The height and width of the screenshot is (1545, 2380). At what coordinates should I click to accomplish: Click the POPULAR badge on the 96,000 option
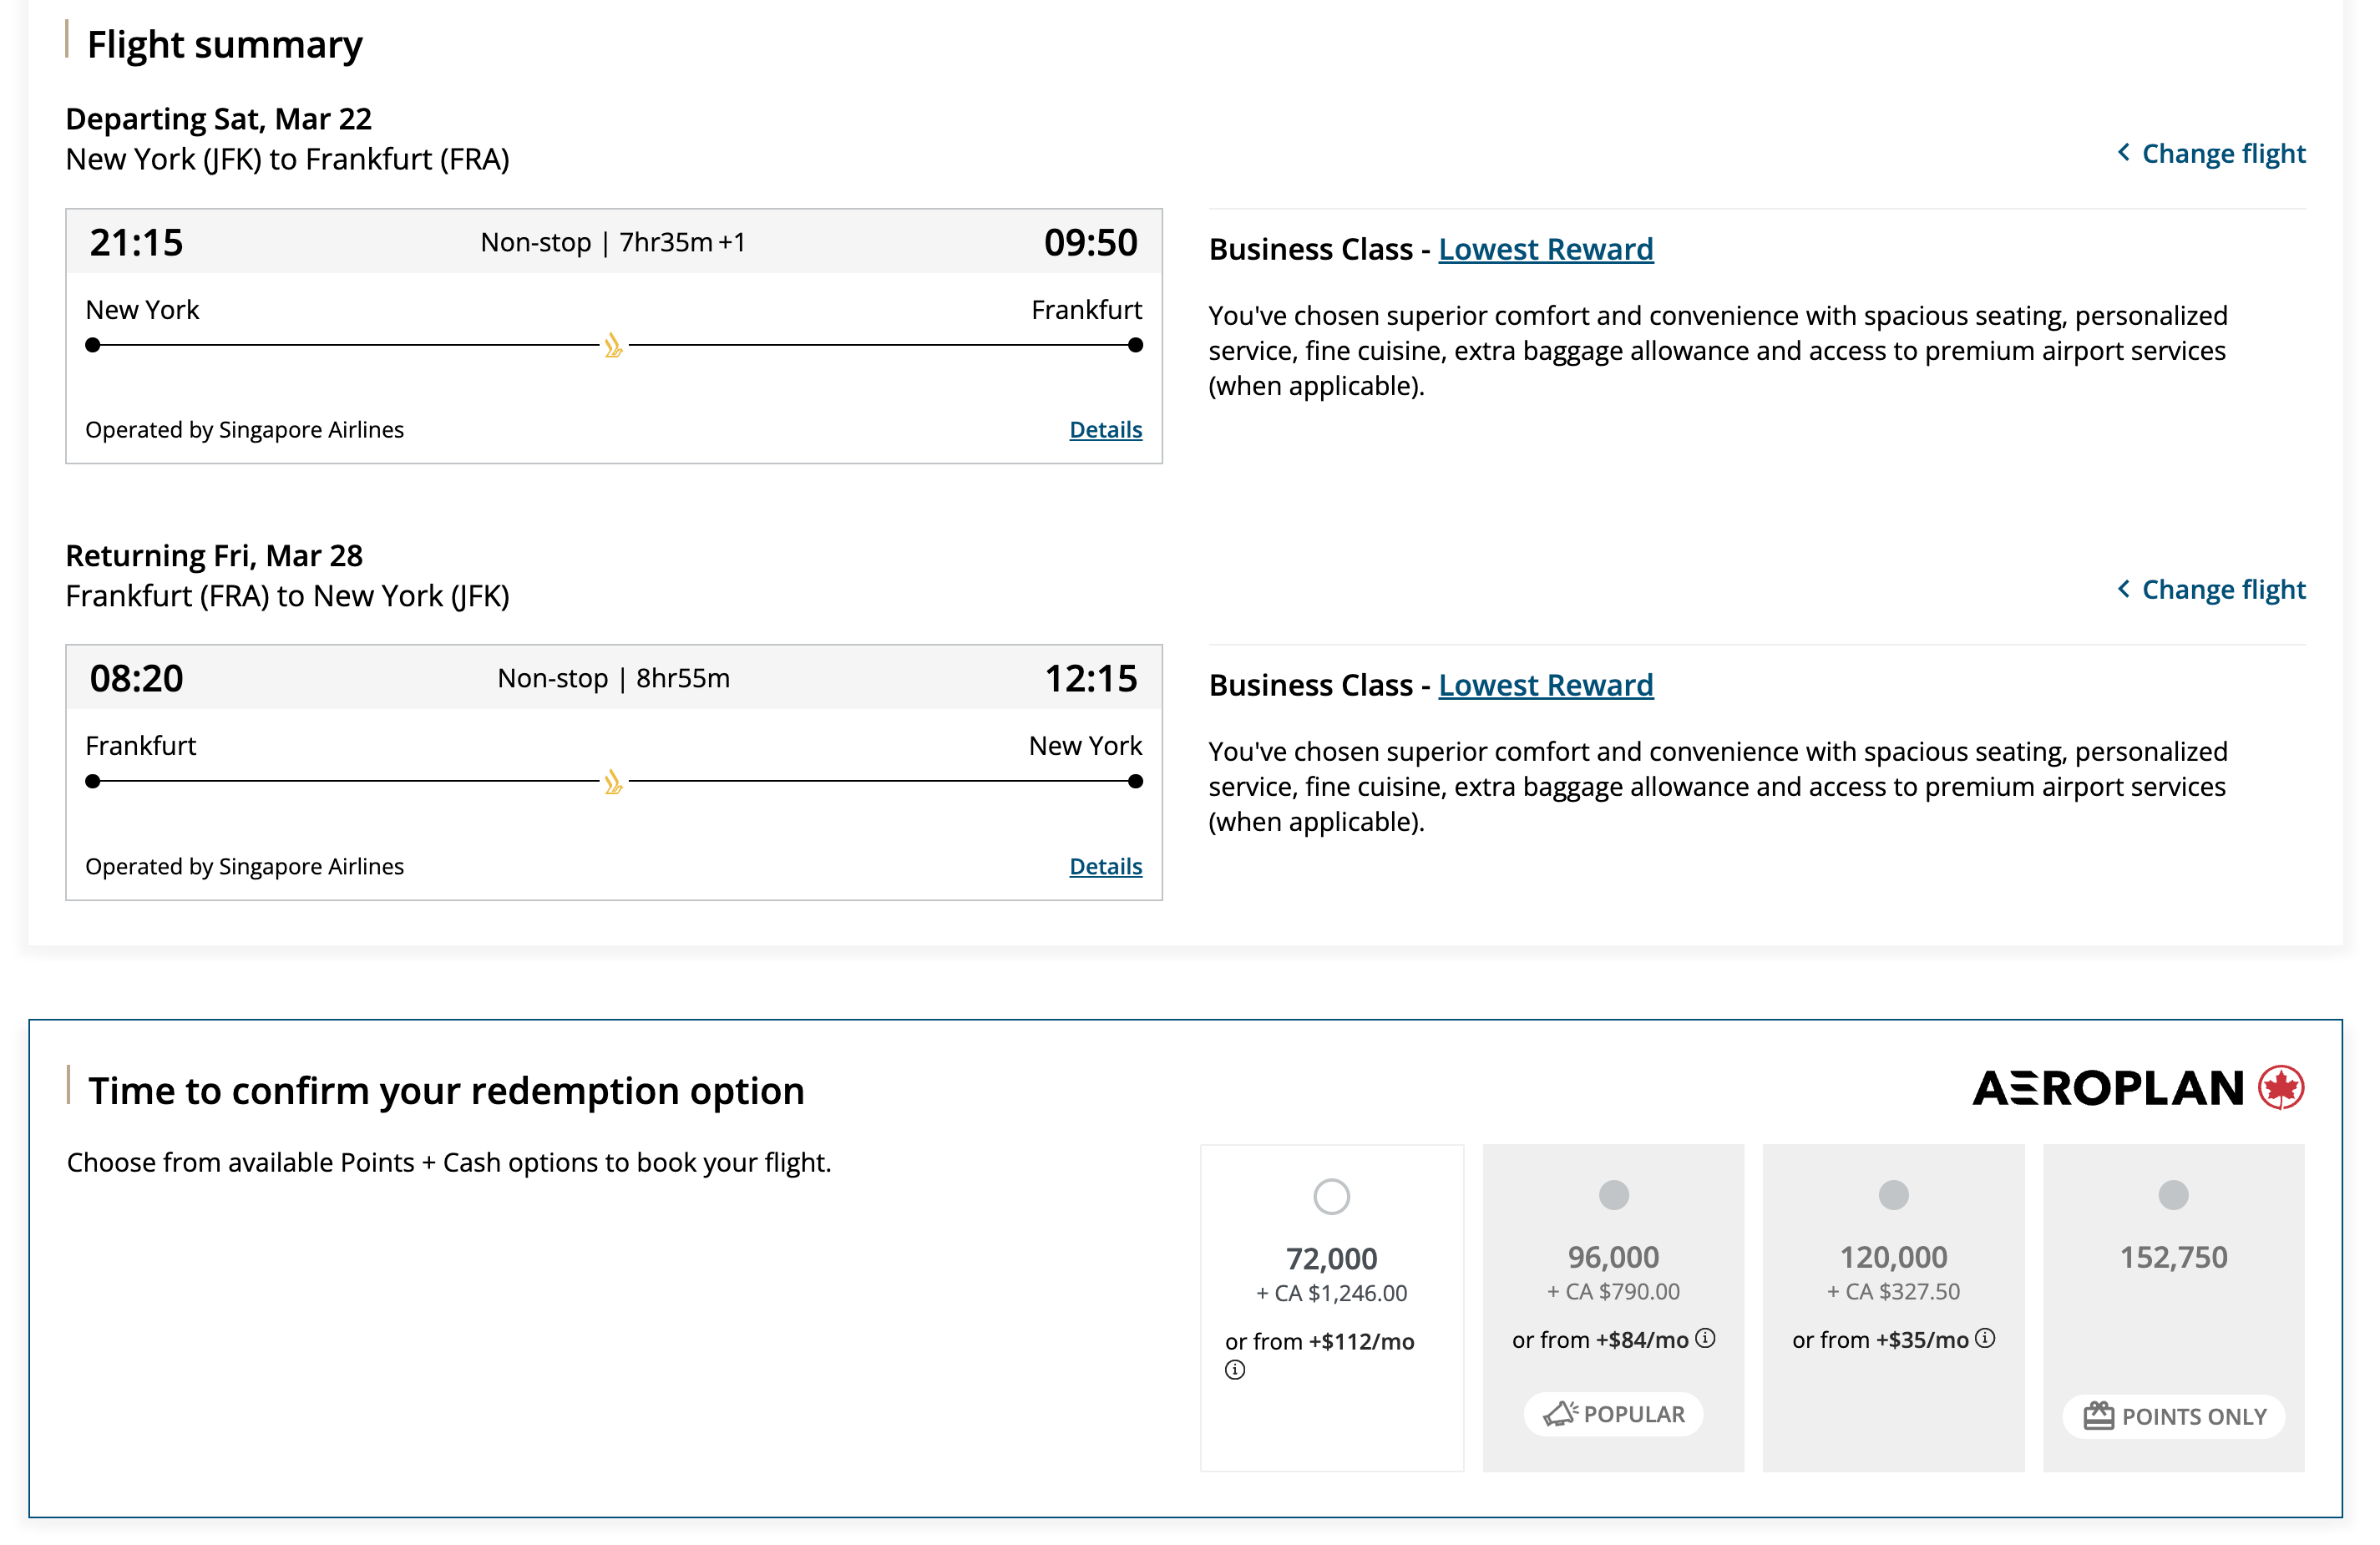coord(1613,1414)
